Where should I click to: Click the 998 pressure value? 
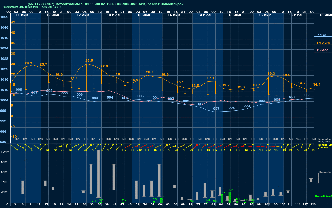[232, 108]
